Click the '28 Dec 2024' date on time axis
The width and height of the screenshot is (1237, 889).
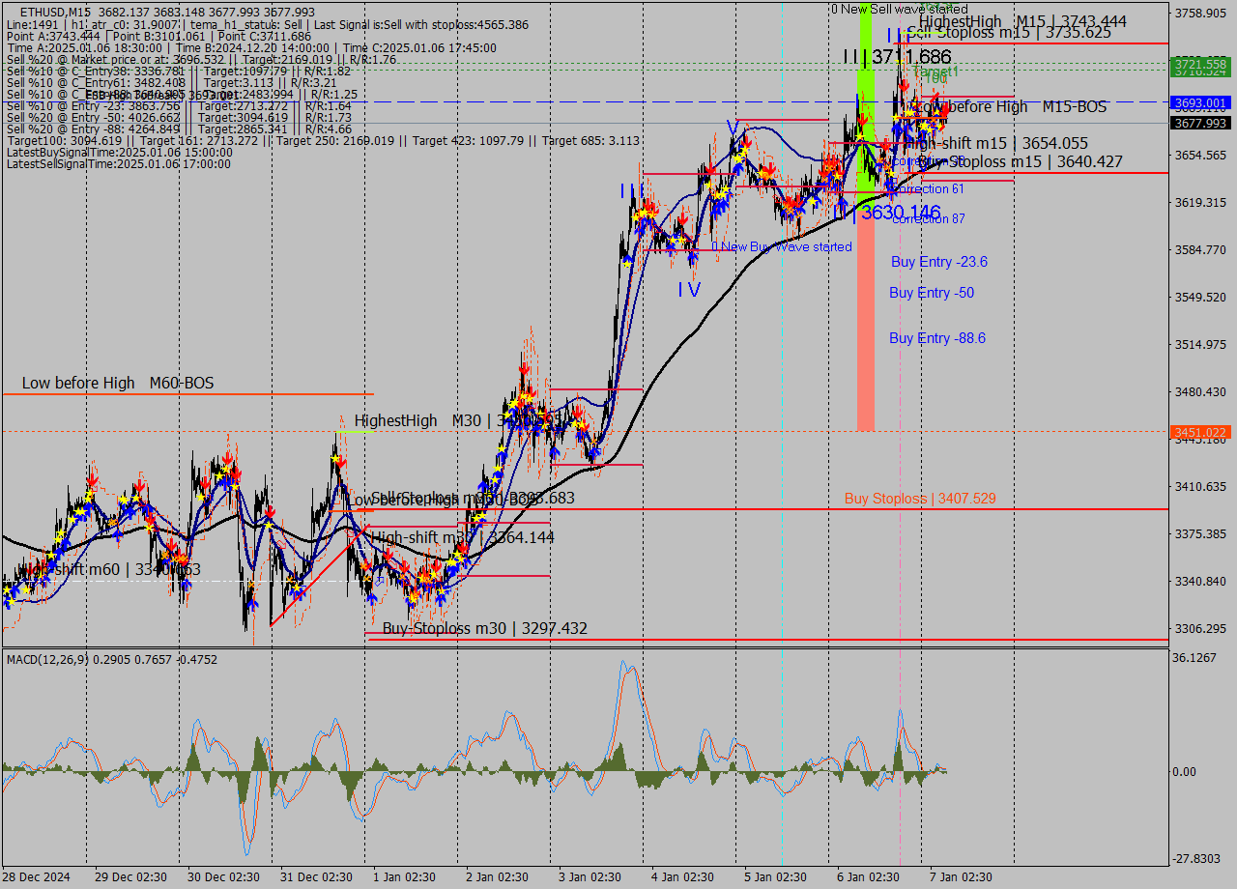(37, 877)
